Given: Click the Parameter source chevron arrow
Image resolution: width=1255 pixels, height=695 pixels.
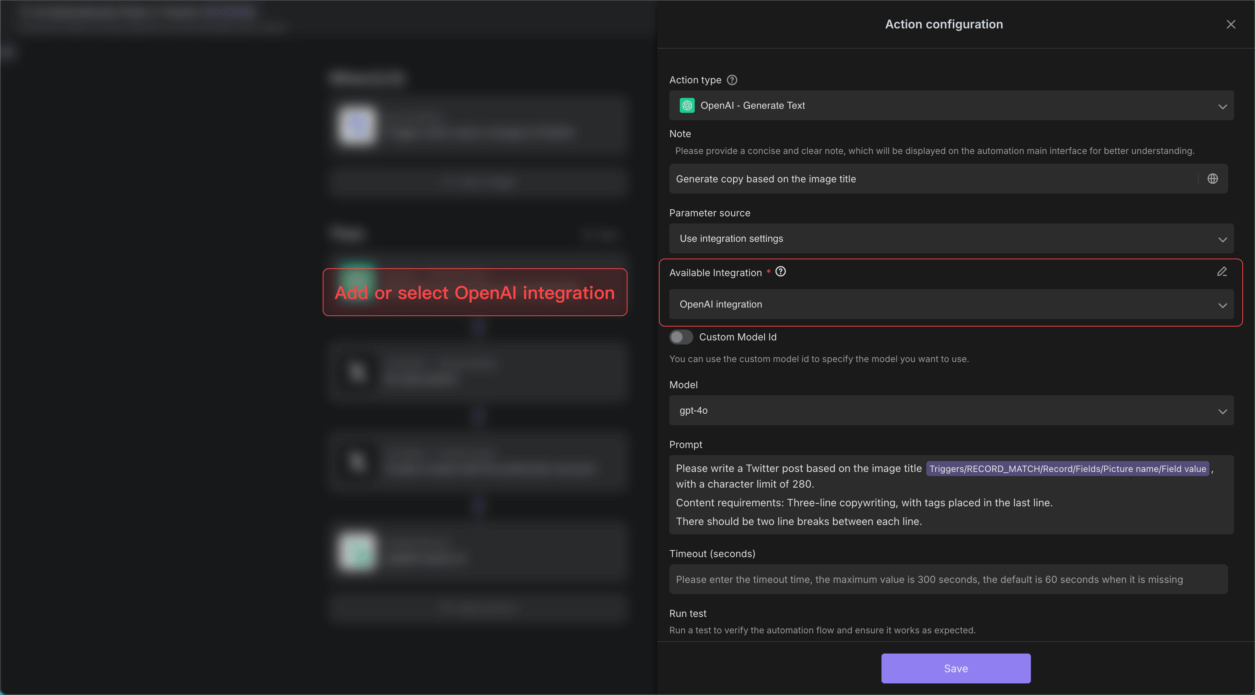Looking at the screenshot, I should tap(1223, 239).
